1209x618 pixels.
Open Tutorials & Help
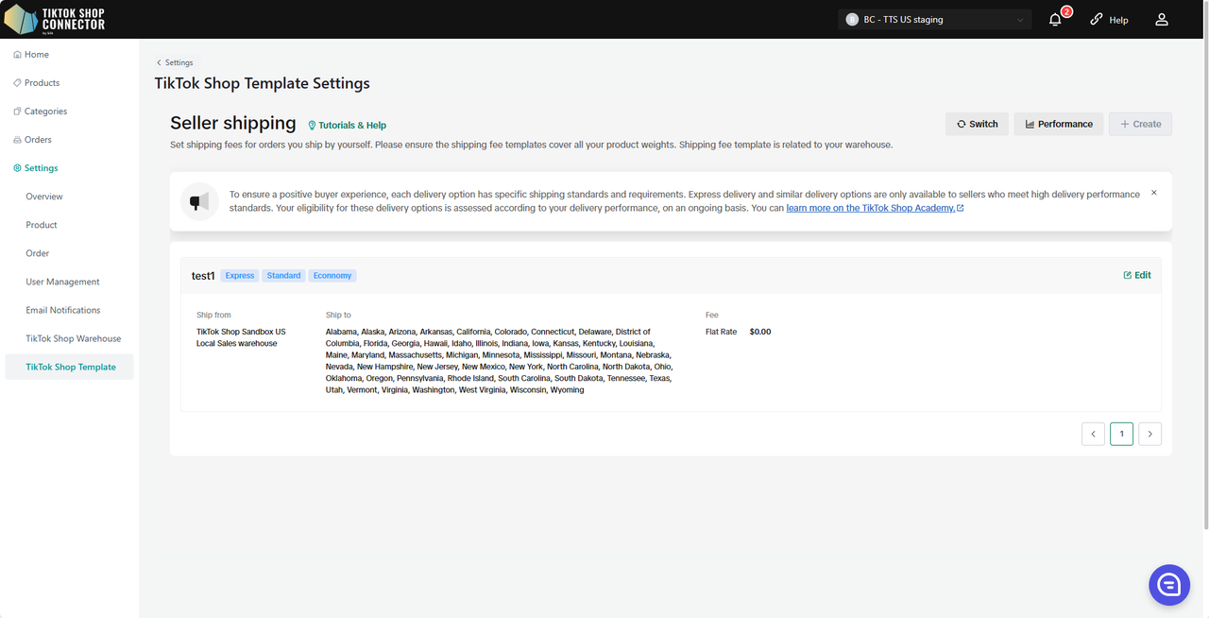pyautogui.click(x=347, y=125)
